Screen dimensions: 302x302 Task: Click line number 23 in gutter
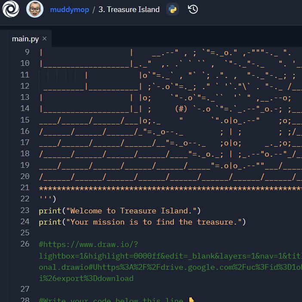[25, 210]
